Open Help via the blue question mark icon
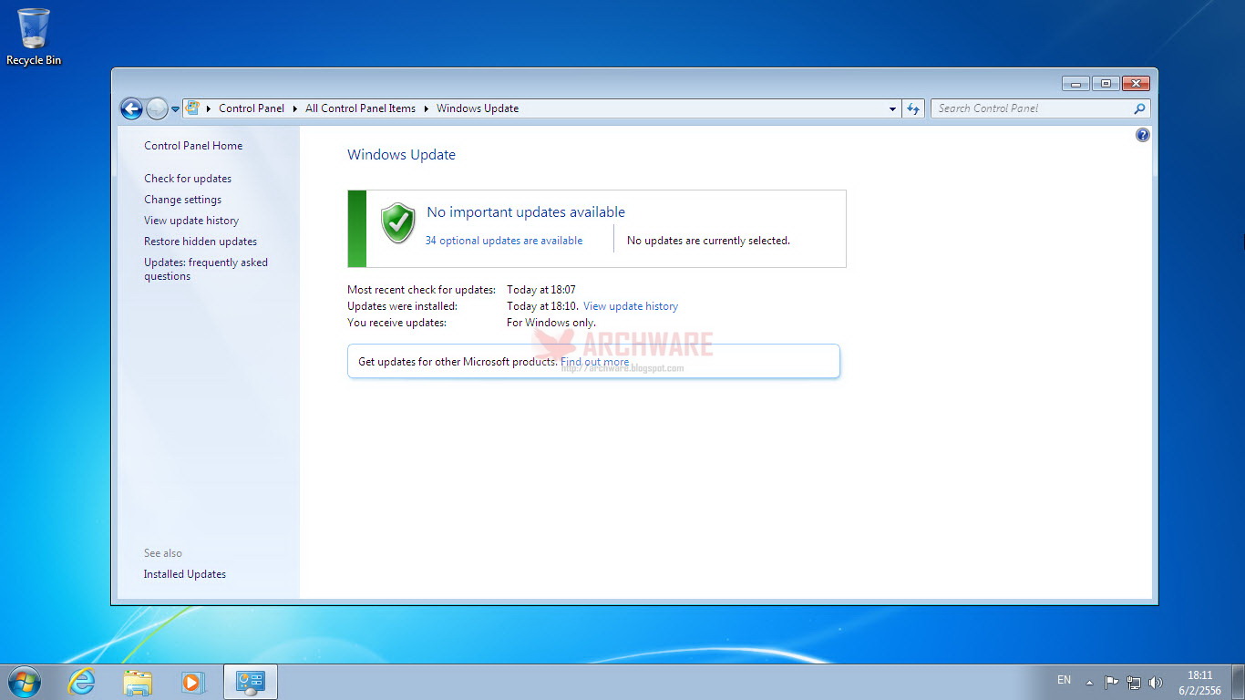Image resolution: width=1245 pixels, height=700 pixels. tap(1142, 134)
